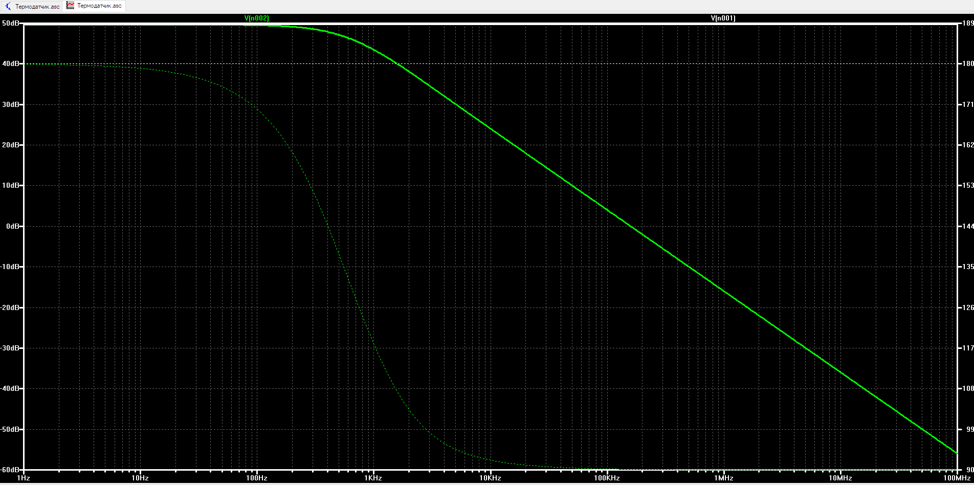This screenshot has height=485, width=974.
Task: Click the 40dB label on the magnitude axis
Action: pyautogui.click(x=11, y=64)
